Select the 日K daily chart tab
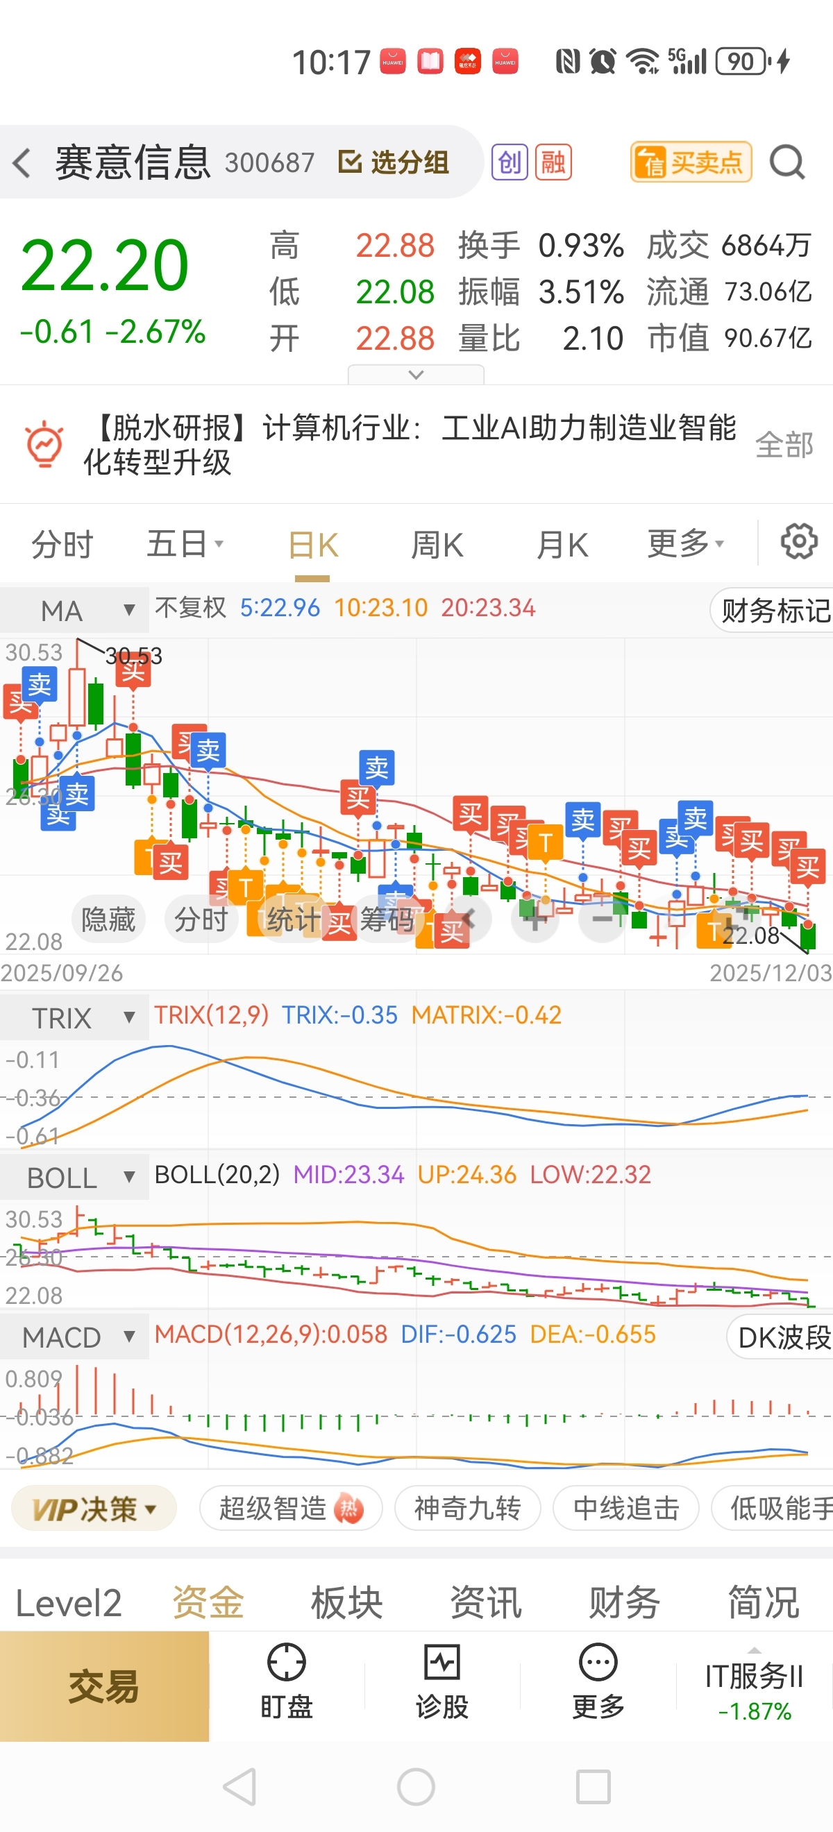This screenshot has width=833, height=1832. tap(313, 545)
